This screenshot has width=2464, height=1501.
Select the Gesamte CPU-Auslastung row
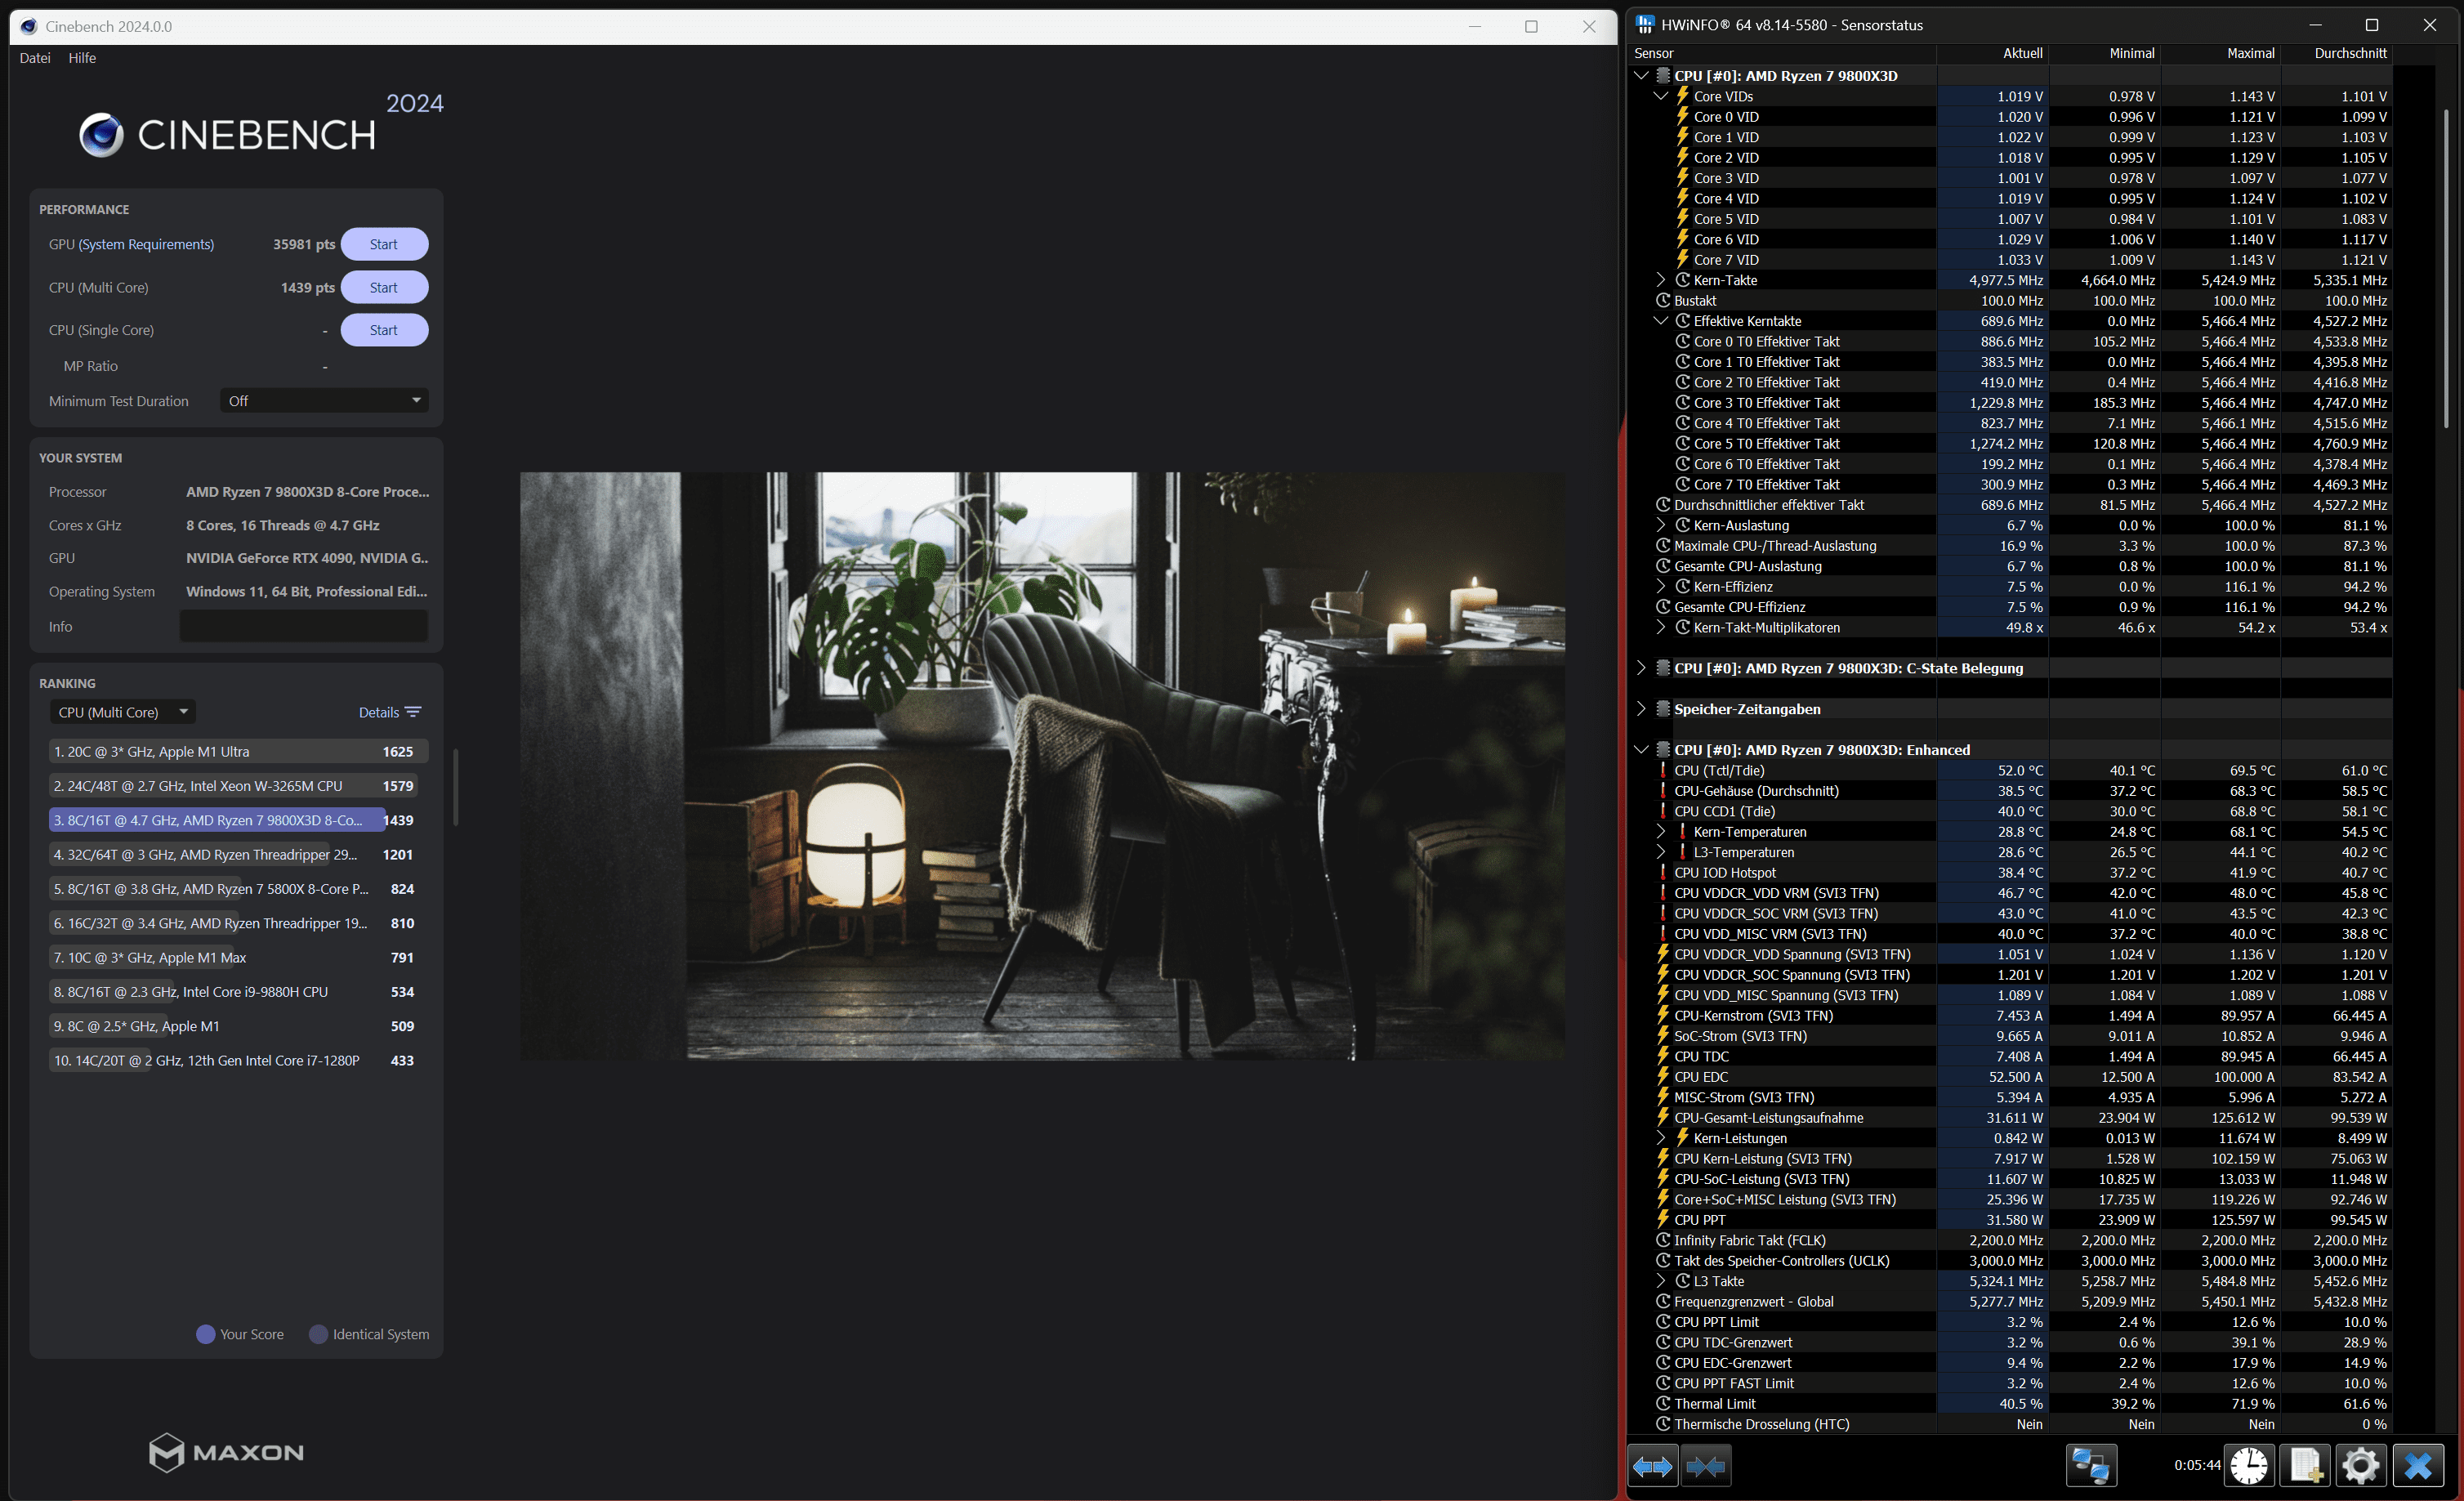[x=2011, y=566]
